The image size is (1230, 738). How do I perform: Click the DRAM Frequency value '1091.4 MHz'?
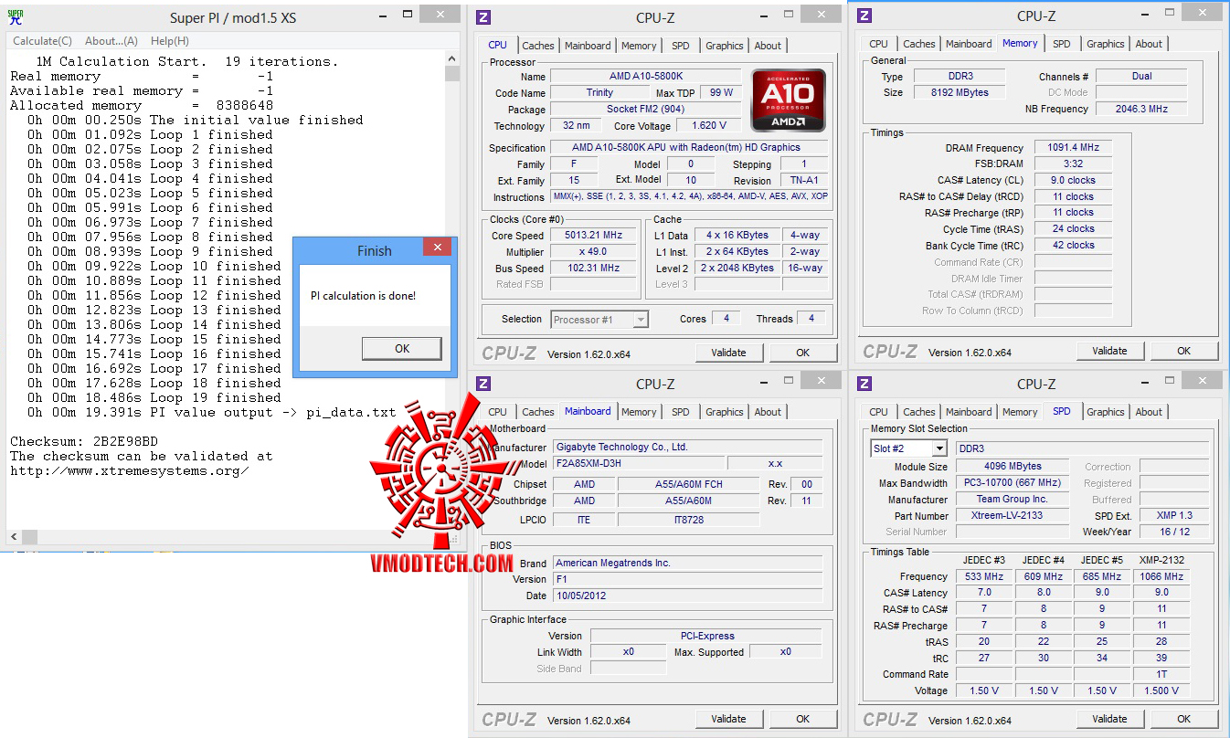click(1073, 148)
